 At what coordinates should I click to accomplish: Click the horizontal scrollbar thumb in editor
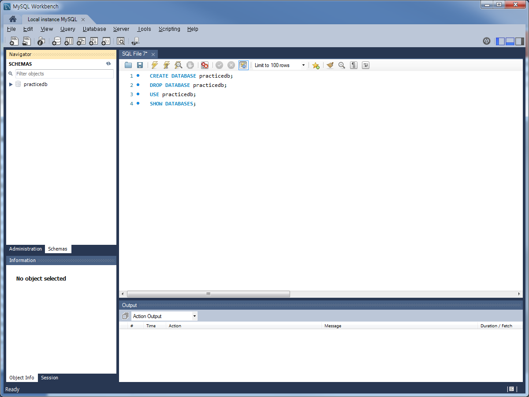tap(208, 294)
